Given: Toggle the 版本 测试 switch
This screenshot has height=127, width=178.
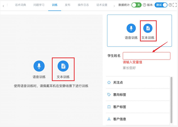Looking at the screenshot, I should (x=161, y=5).
